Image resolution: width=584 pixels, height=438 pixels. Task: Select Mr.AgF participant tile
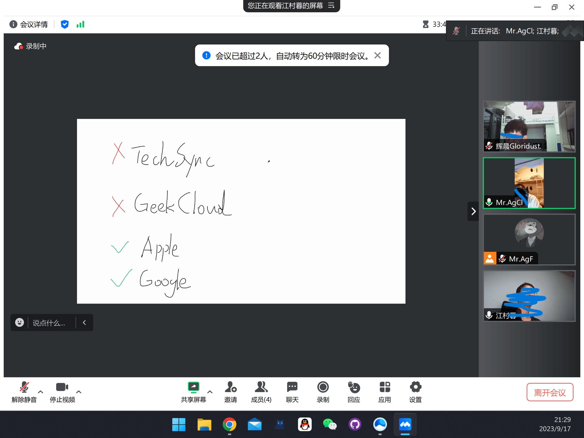tap(529, 239)
